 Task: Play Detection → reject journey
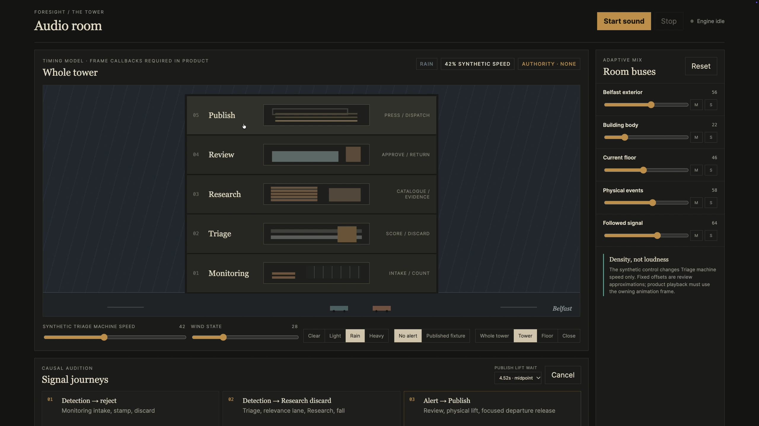pyautogui.click(x=130, y=409)
